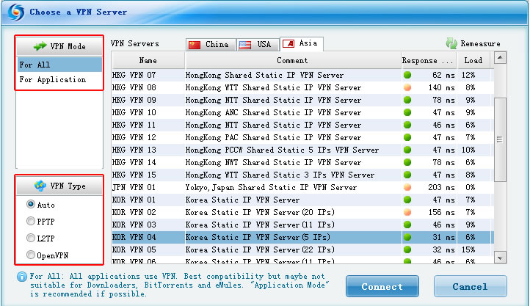The width and height of the screenshot is (530, 306).
Task: Click comment 'HongKong PCCW Shared Static 5 IPs VPN Server'
Action: pyautogui.click(x=282, y=150)
